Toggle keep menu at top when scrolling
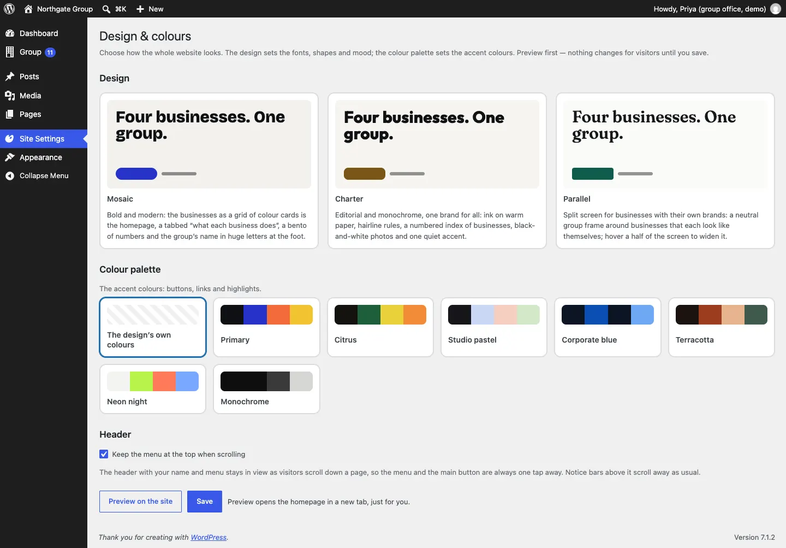 (104, 454)
